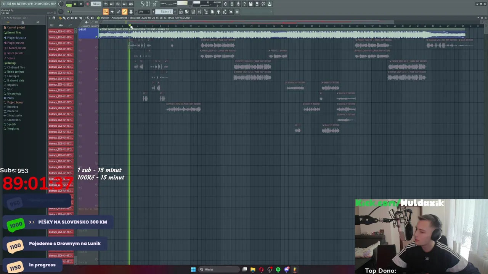Click the red Record button
This screenshot has height=274, width=488.
tap(88, 4)
